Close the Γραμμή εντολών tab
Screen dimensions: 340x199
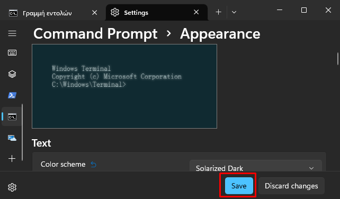click(x=95, y=13)
